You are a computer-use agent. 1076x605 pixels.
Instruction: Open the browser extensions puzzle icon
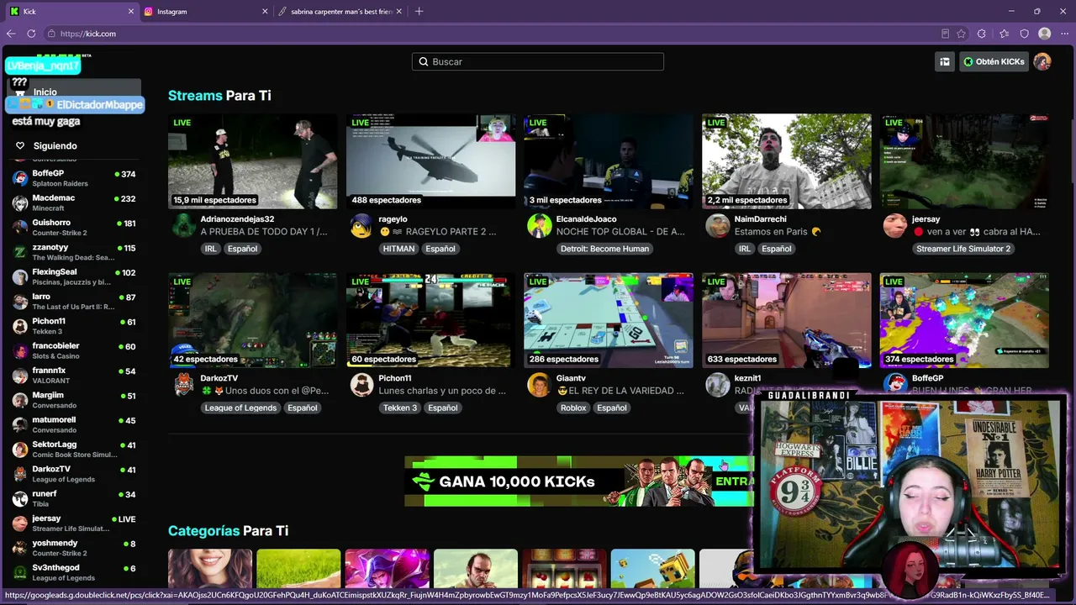[x=982, y=34]
